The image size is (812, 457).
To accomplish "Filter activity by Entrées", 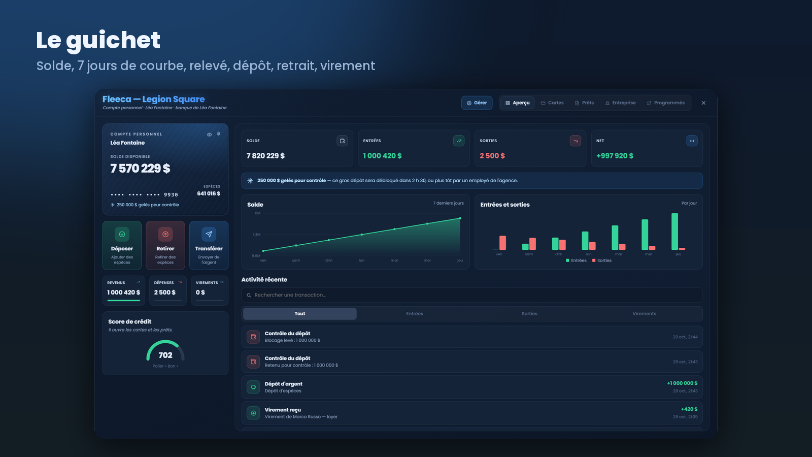I will click(415, 314).
